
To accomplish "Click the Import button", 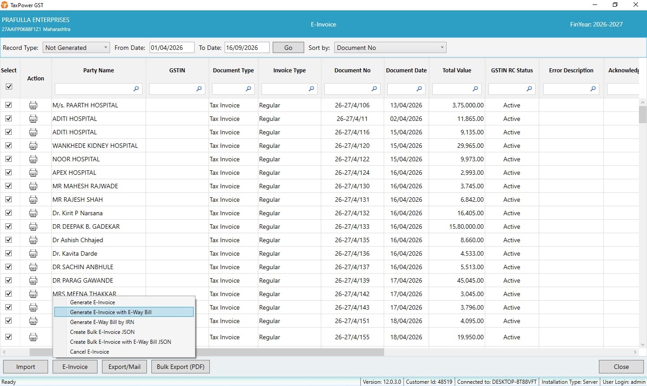I will tap(26, 367).
